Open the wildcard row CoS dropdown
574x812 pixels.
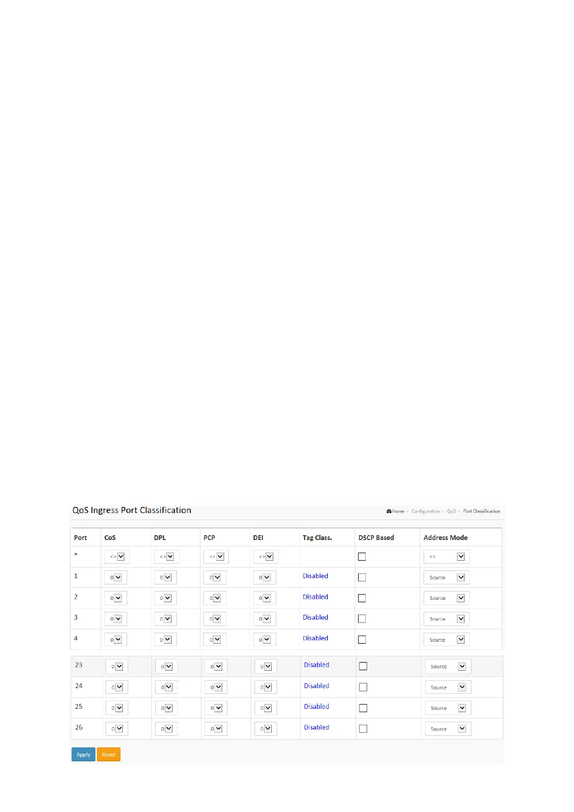click(117, 556)
